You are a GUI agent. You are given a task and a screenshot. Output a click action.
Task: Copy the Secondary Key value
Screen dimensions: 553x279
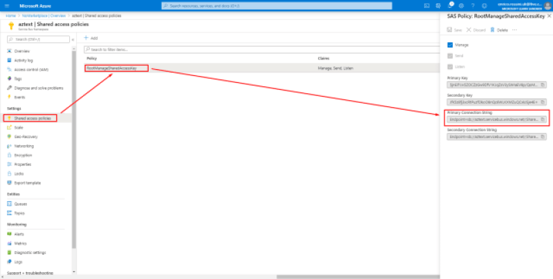tap(543, 102)
